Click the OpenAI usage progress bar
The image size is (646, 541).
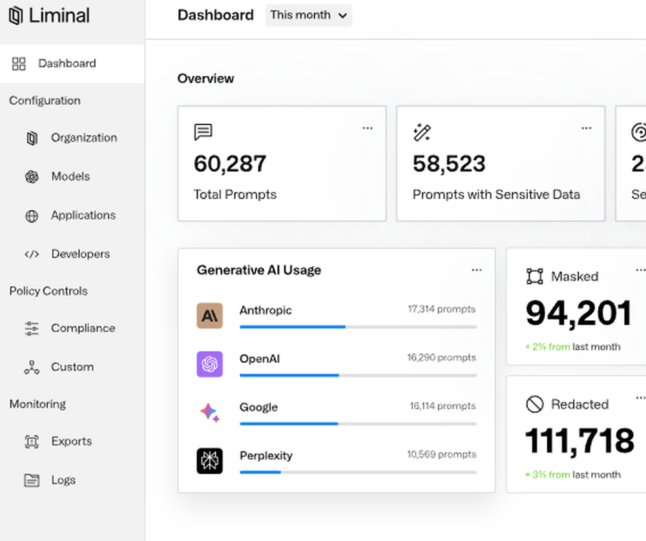358,376
